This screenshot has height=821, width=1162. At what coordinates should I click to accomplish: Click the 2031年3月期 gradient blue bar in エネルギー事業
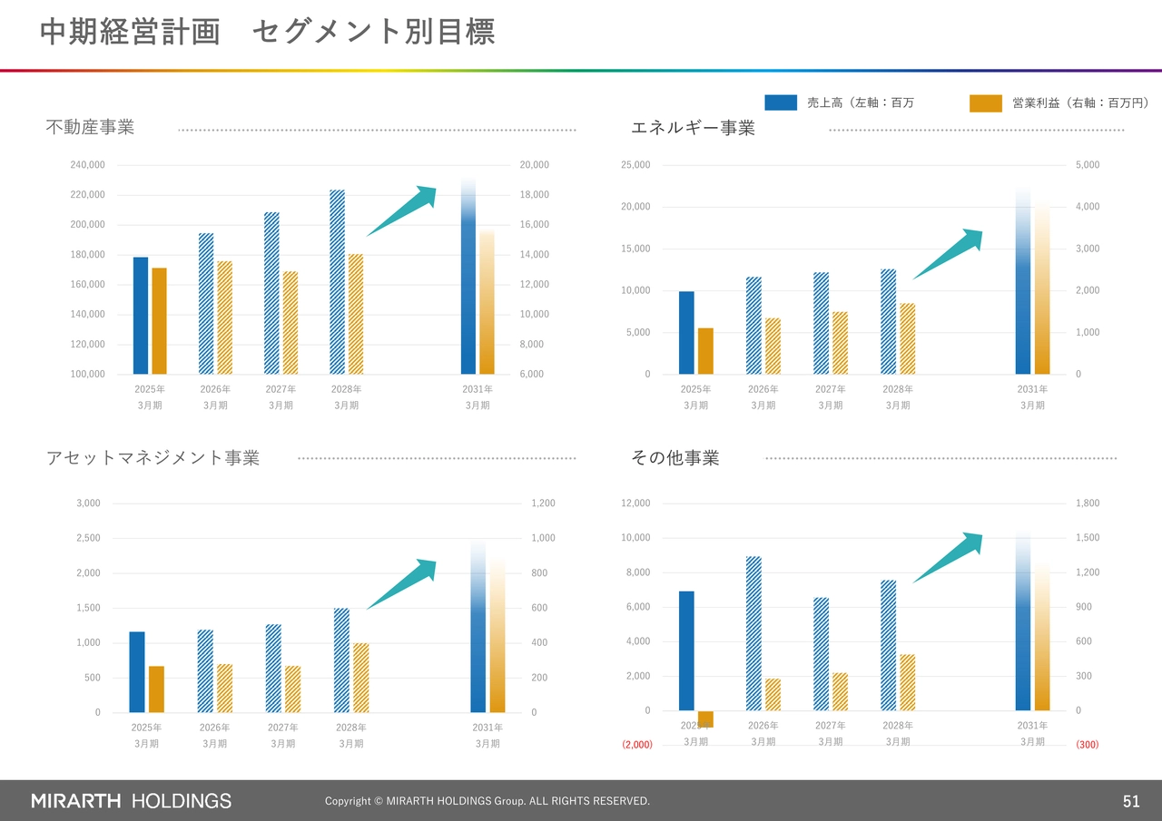[x=1023, y=281]
